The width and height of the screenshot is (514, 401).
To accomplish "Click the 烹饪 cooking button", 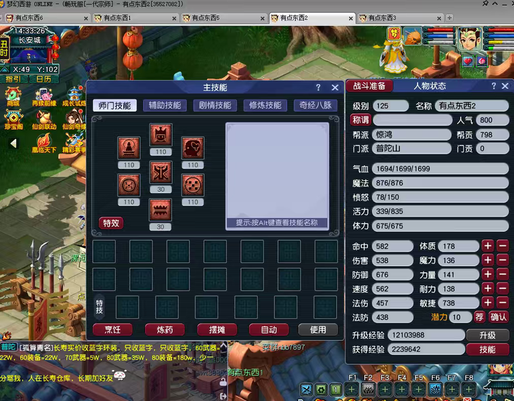I will 112,329.
